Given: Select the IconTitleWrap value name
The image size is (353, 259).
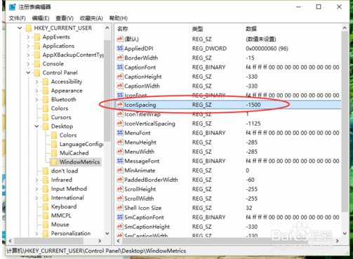Looking at the screenshot, I should click(x=142, y=114).
